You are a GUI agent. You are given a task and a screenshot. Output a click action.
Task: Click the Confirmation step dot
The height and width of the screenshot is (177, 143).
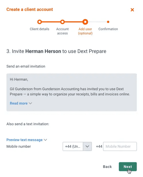pos(108,22)
